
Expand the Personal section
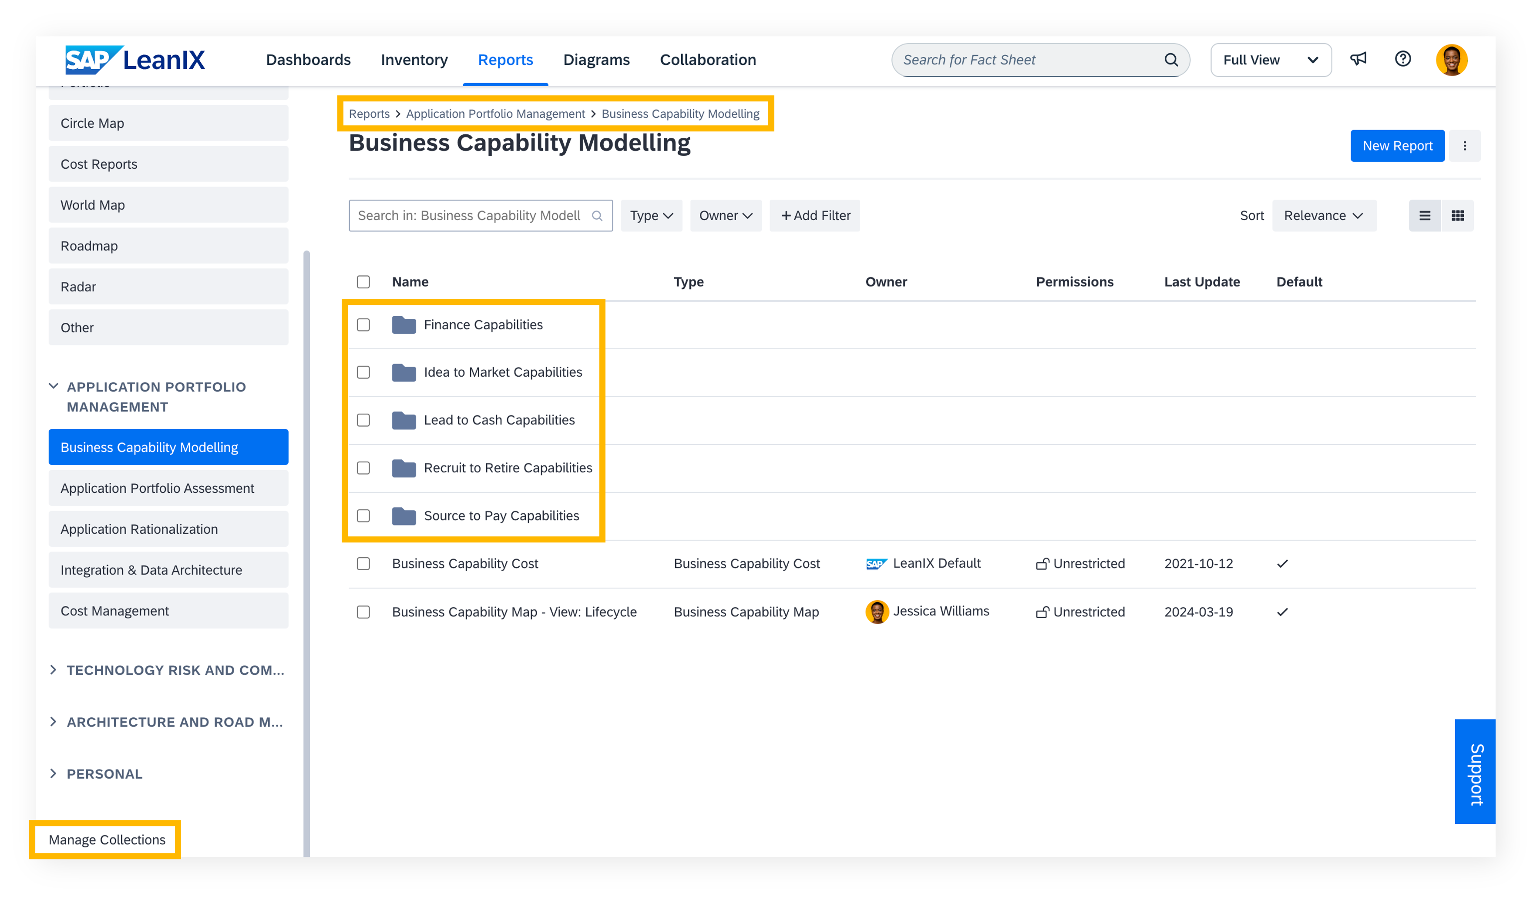point(53,774)
